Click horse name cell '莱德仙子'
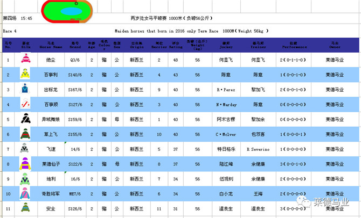This screenshot has width=361, height=218. 51,164
